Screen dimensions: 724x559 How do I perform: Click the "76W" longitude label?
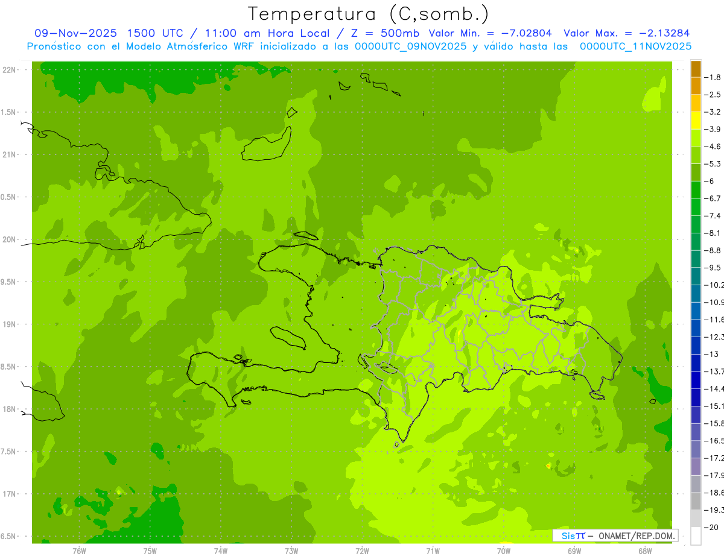(79, 551)
